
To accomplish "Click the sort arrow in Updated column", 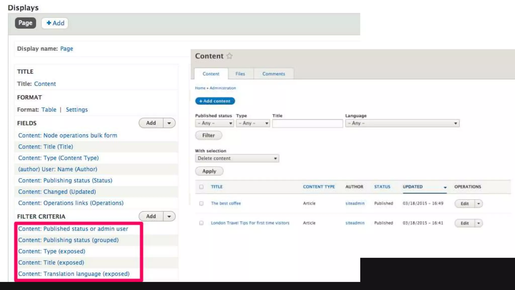I will click(445, 187).
